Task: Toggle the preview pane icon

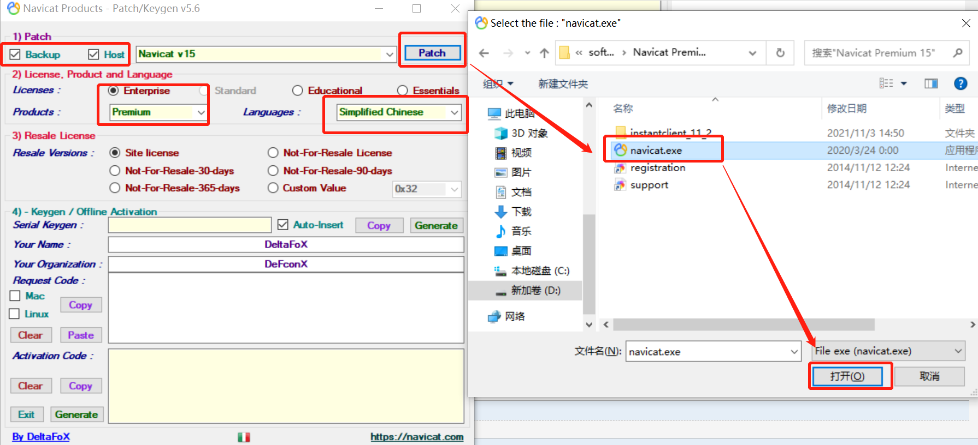Action: pyautogui.click(x=931, y=83)
